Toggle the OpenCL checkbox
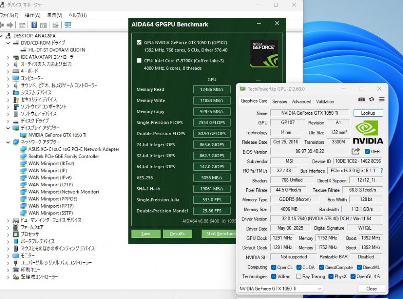This screenshot has height=299, width=403. tap(274, 268)
